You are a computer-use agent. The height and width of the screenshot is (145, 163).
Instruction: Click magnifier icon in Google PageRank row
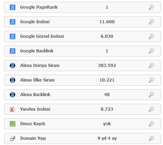[x=151, y=7]
